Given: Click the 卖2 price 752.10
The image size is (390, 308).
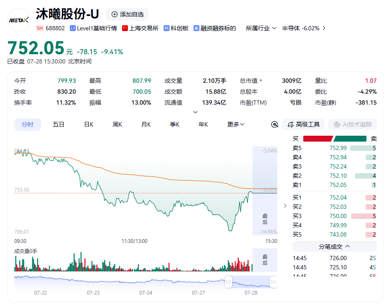Looking at the screenshot, I should (338, 176).
